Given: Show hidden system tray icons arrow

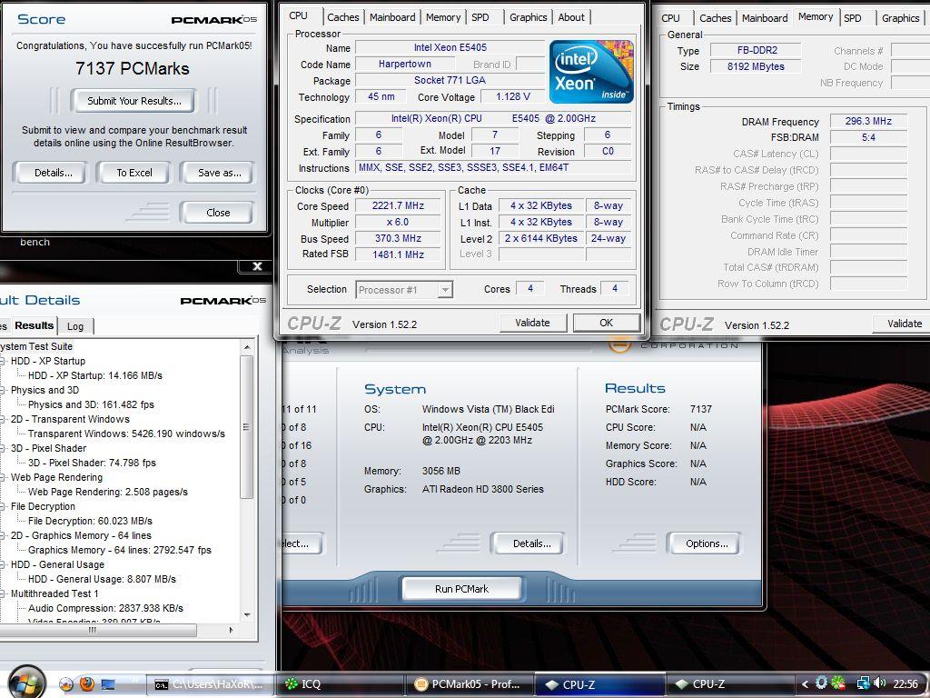Looking at the screenshot, I should (805, 684).
